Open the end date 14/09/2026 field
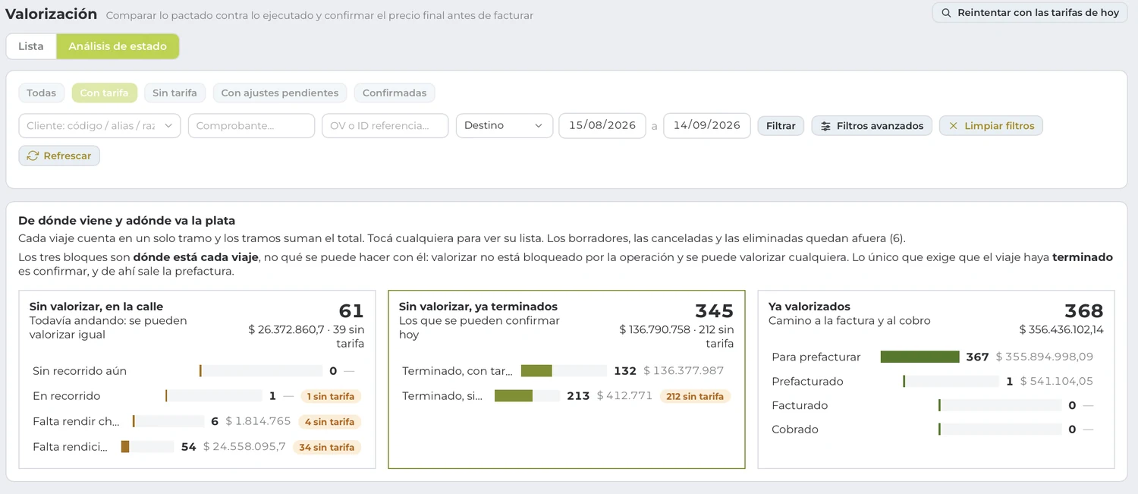The height and width of the screenshot is (494, 1138). 707,126
